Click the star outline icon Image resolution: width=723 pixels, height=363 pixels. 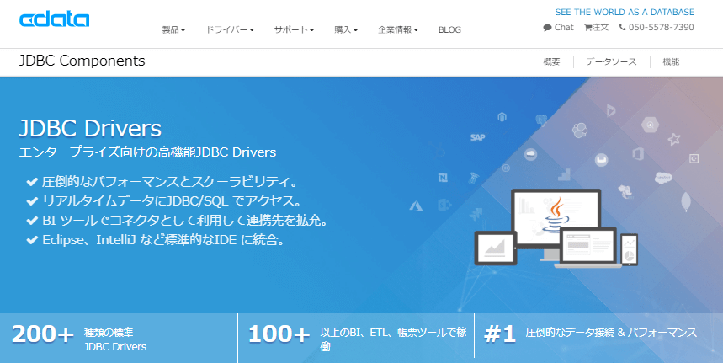[674, 139]
